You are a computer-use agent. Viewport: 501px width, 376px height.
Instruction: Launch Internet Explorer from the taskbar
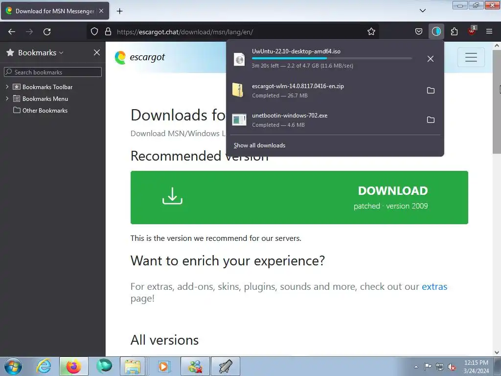click(44, 366)
